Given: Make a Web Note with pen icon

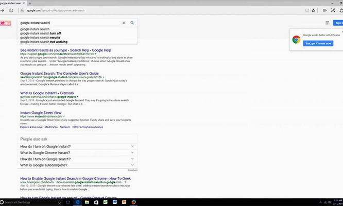Looking at the screenshot, I should point(333,10).
